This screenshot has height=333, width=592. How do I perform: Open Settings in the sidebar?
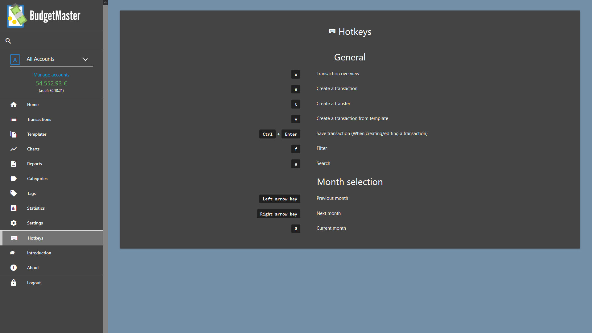[x=51, y=223]
